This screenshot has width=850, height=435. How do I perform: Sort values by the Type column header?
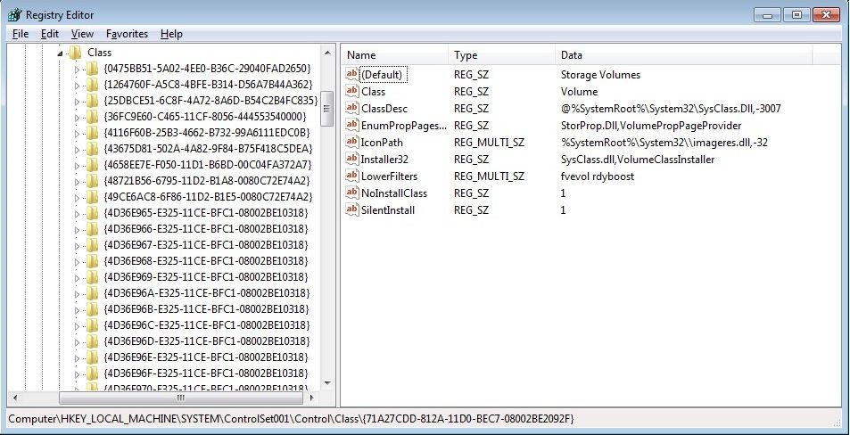point(502,54)
